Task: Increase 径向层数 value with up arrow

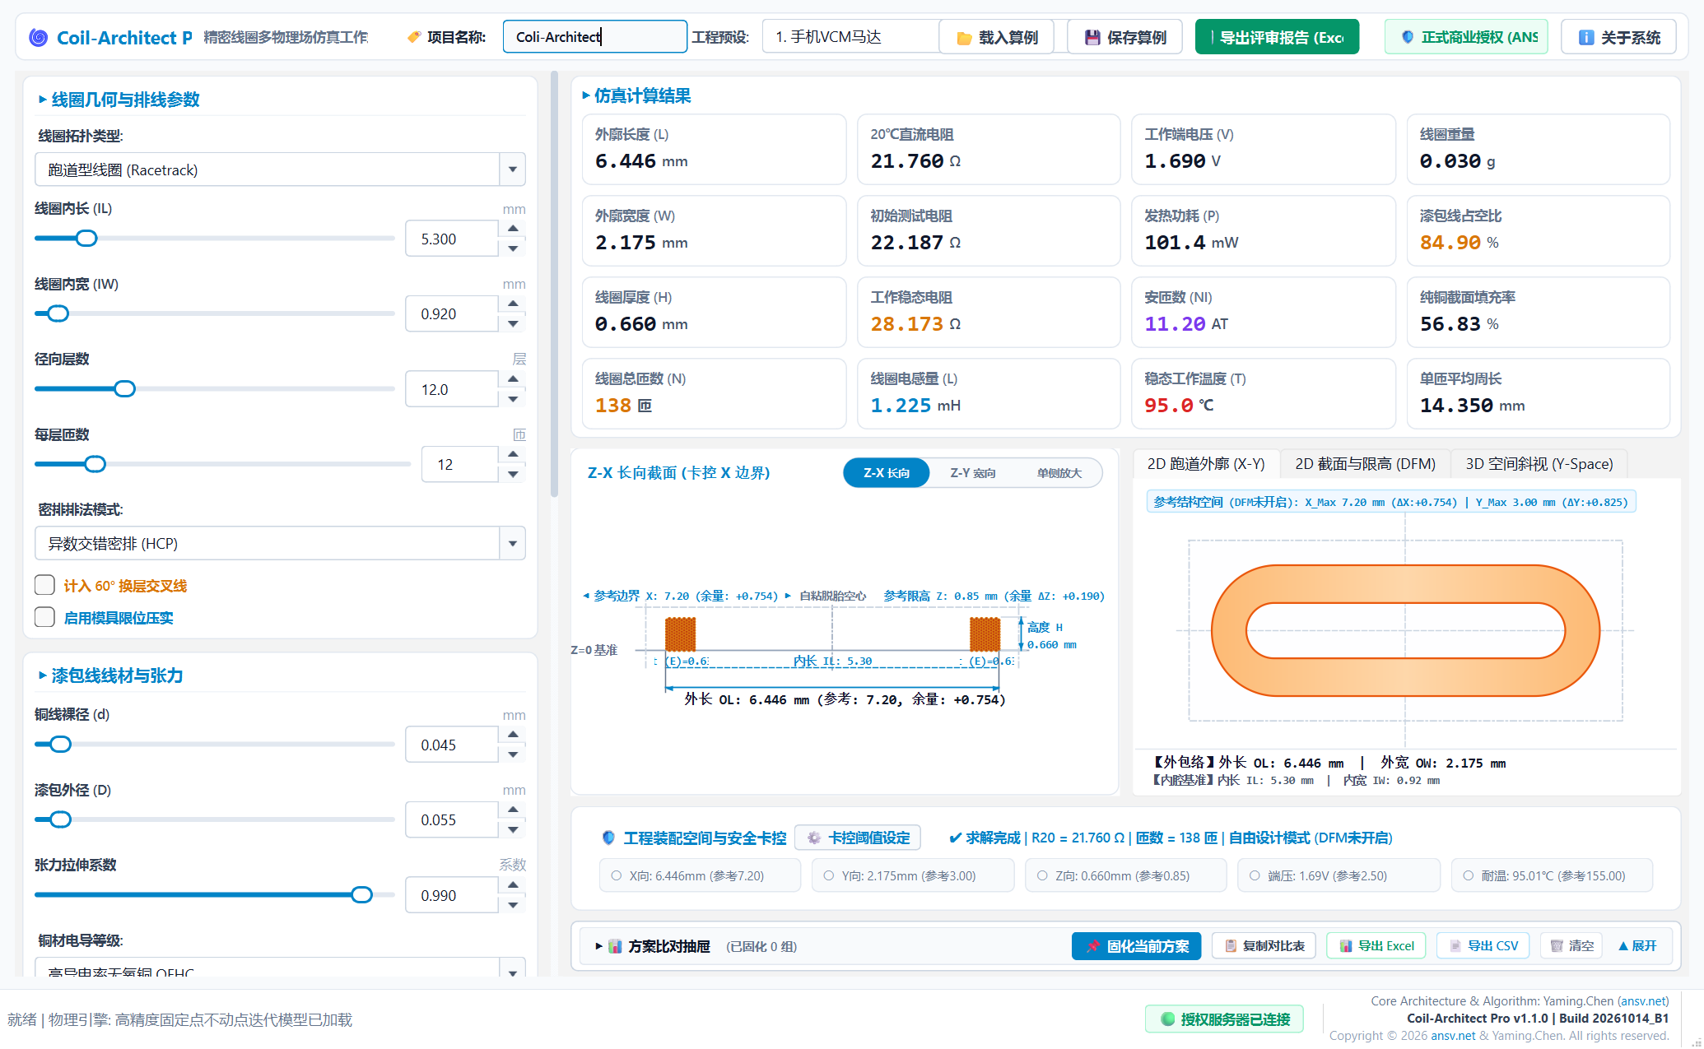Action: (513, 379)
